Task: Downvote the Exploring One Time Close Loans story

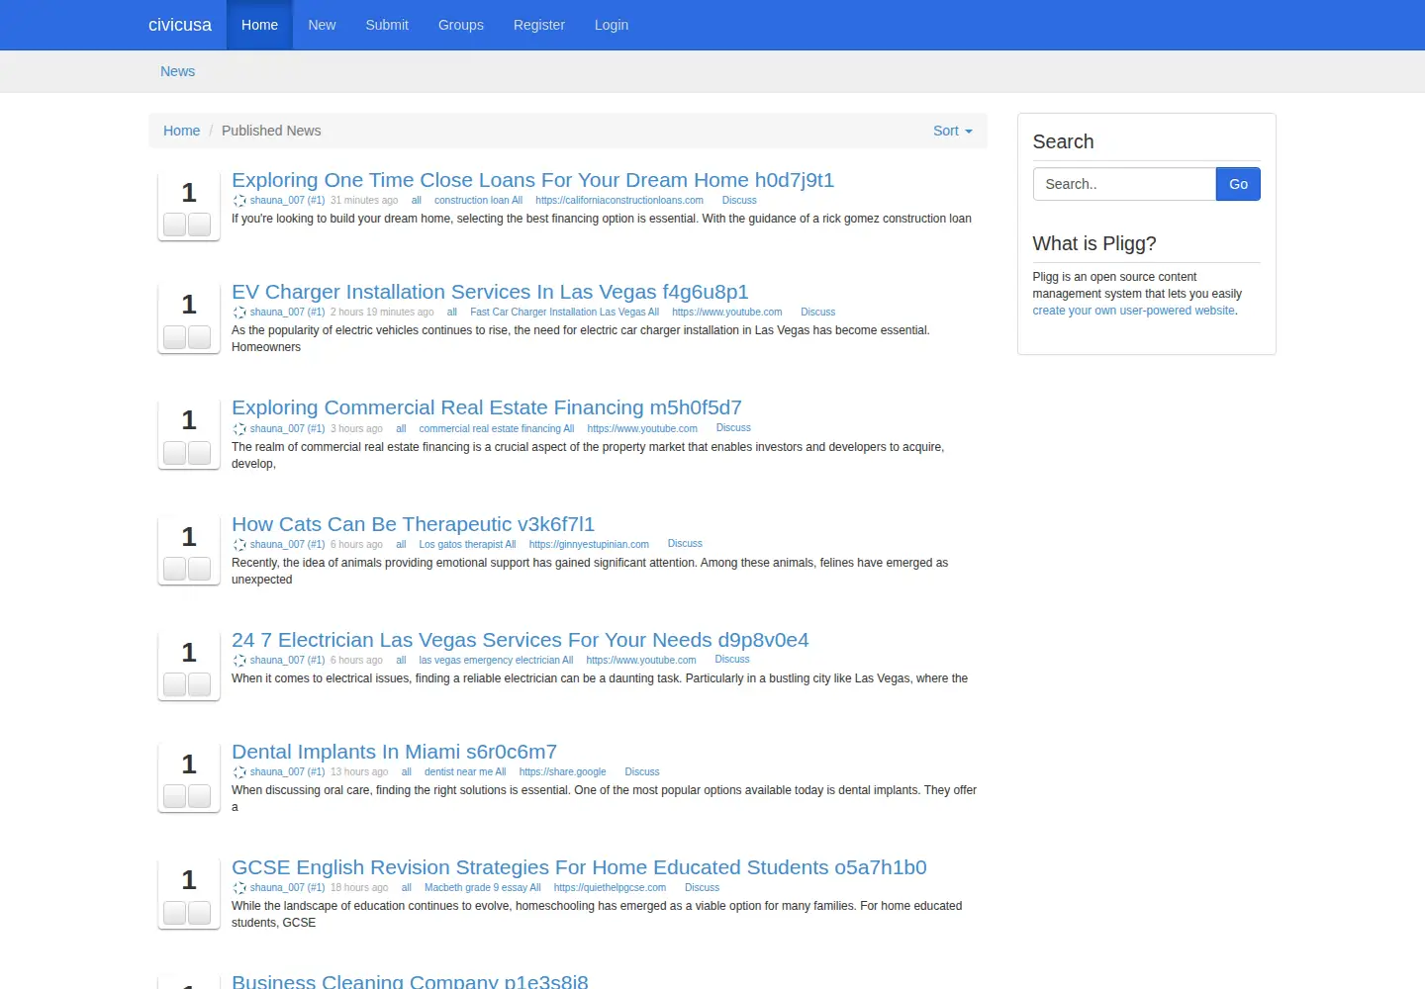Action: point(200,225)
